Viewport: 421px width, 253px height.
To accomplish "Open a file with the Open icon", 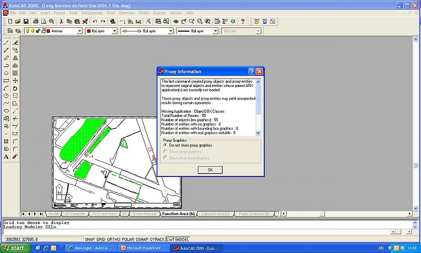I will tap(18, 21).
